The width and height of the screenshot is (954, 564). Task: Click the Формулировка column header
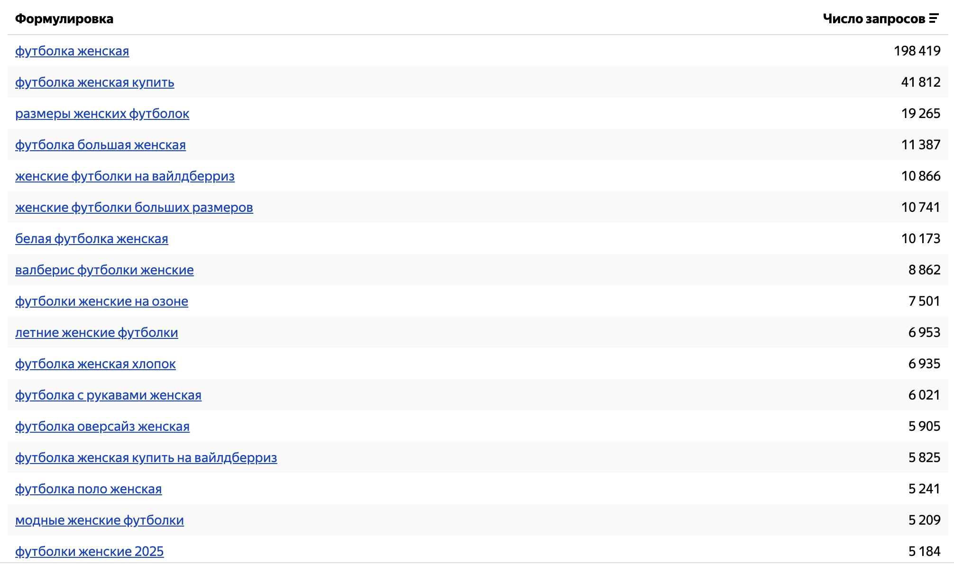[64, 18]
